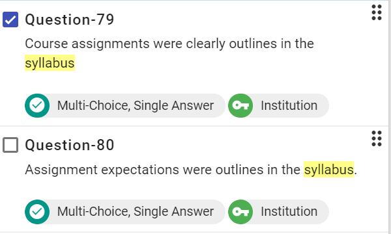
Task: Select the Question-80 title
Action: [70, 145]
